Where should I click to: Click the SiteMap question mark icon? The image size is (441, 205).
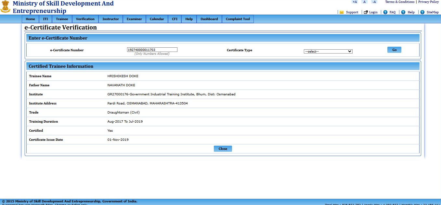click(x=422, y=12)
